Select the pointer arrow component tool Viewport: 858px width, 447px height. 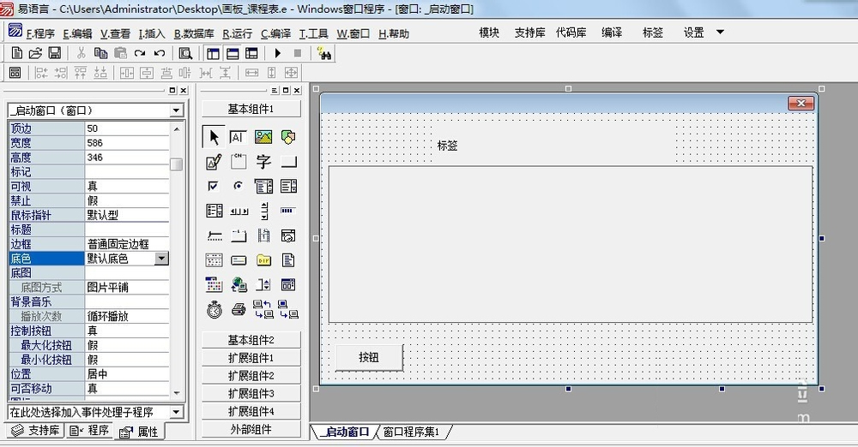(214, 137)
